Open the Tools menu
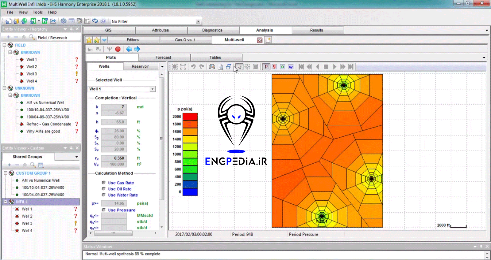Image resolution: width=491 pixels, height=260 pixels. tap(38, 12)
